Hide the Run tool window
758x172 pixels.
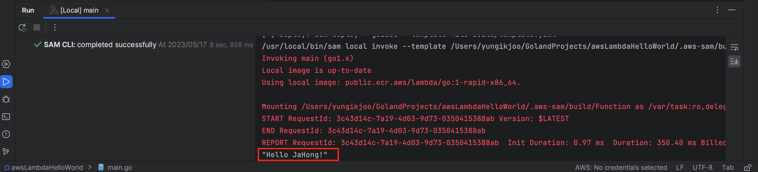732,10
